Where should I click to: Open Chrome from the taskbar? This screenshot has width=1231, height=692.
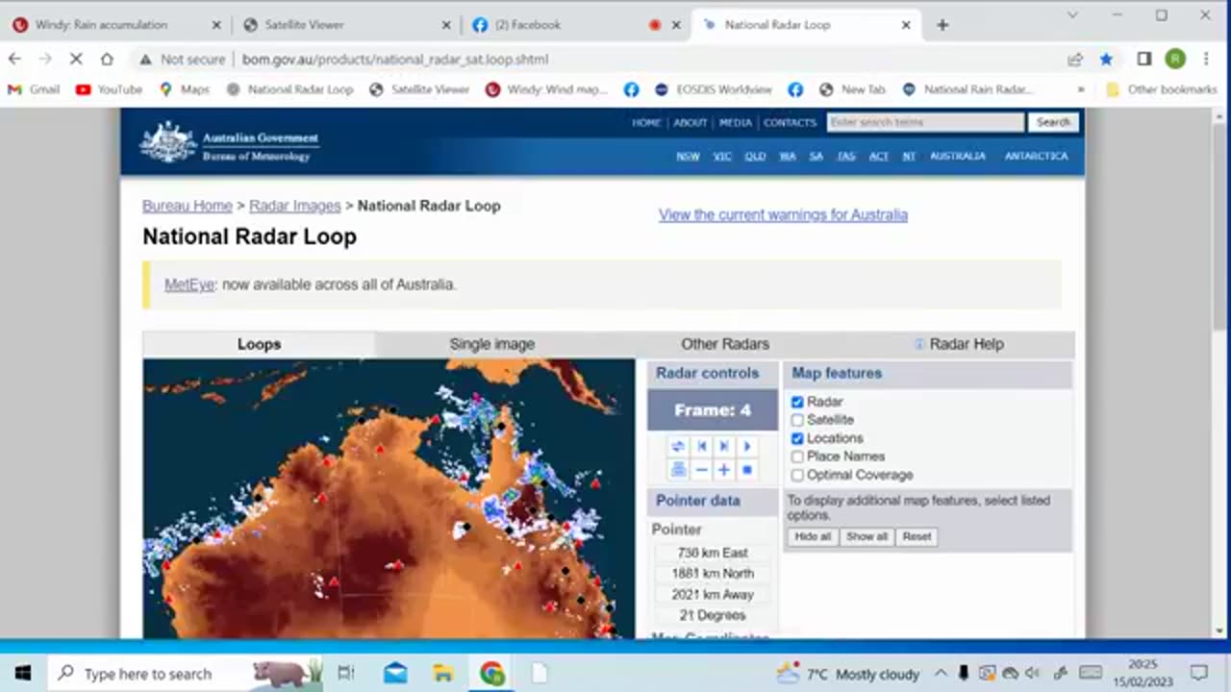(x=491, y=674)
